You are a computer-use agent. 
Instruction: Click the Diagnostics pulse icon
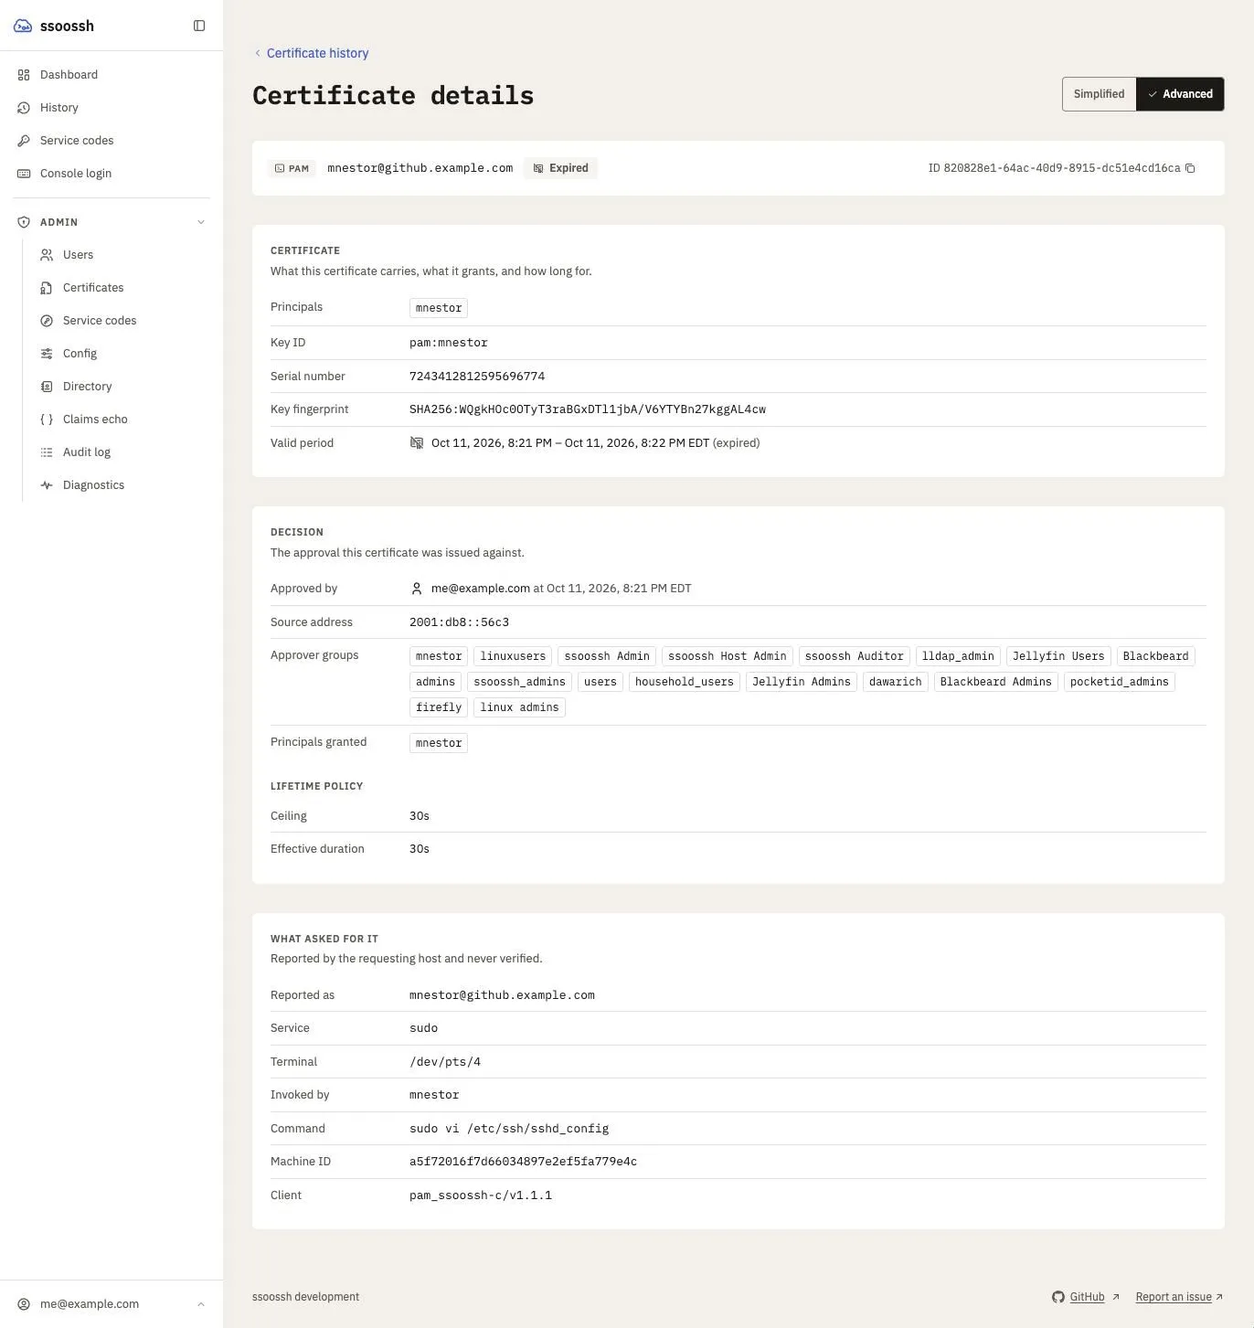47,485
